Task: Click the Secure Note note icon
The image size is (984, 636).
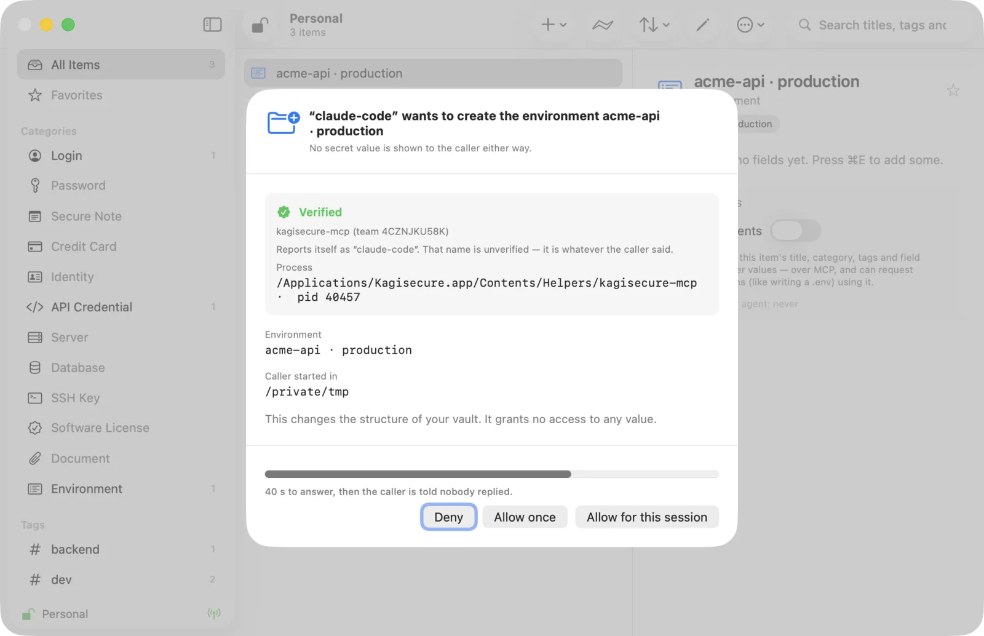Action: coord(35,217)
